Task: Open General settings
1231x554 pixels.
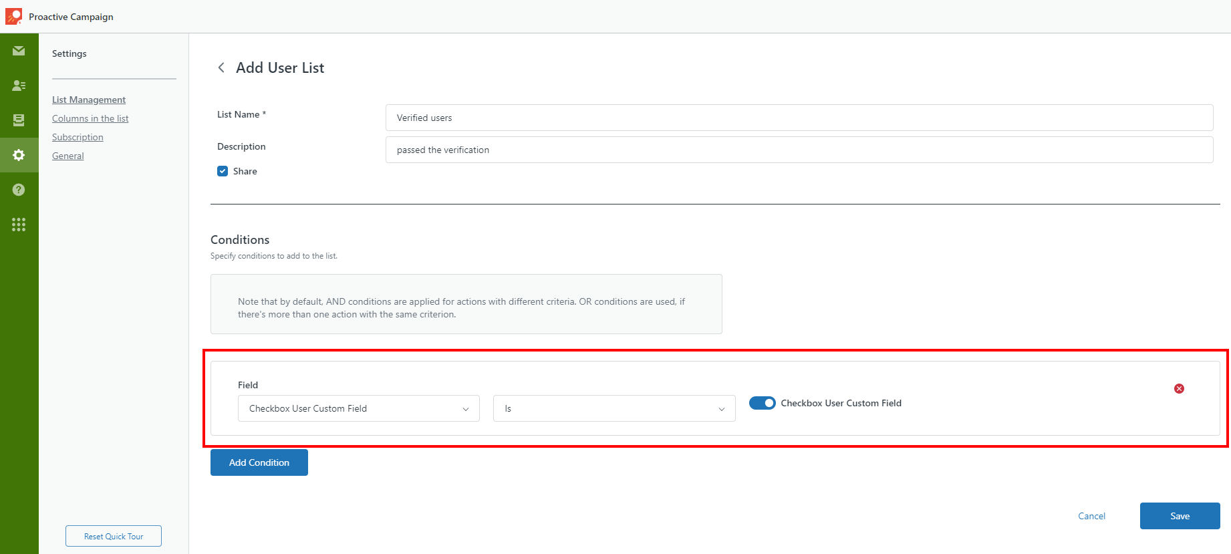Action: click(x=68, y=156)
